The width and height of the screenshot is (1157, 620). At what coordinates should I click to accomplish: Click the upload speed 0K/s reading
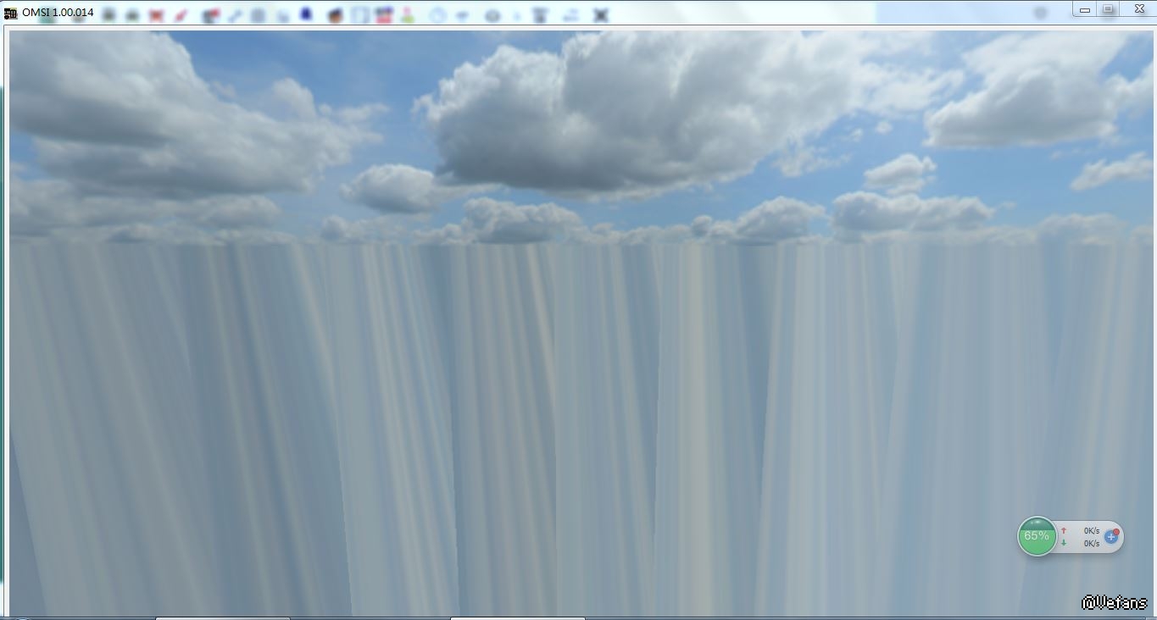(x=1092, y=531)
